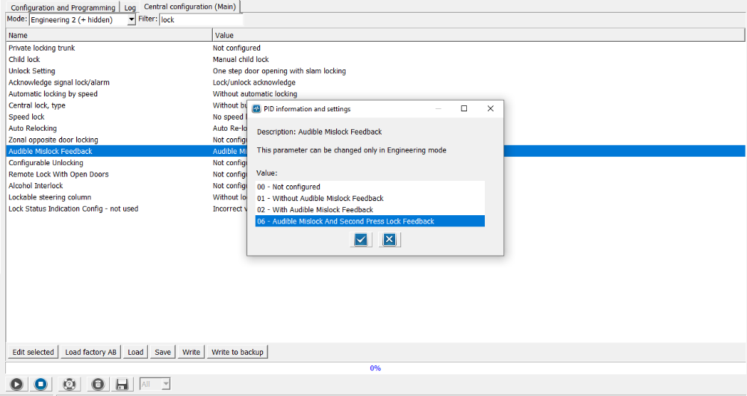747x396 pixels.
Task: Expand the 'All' dropdown in the bottom toolbar
Action: [x=165, y=384]
